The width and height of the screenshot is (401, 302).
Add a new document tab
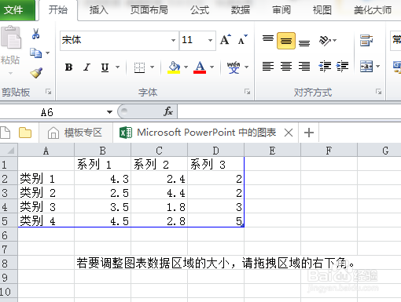pyautogui.click(x=309, y=133)
